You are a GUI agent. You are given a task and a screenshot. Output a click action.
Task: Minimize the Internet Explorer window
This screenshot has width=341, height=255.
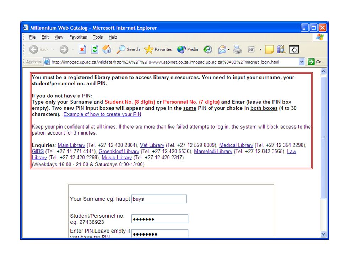304,28
